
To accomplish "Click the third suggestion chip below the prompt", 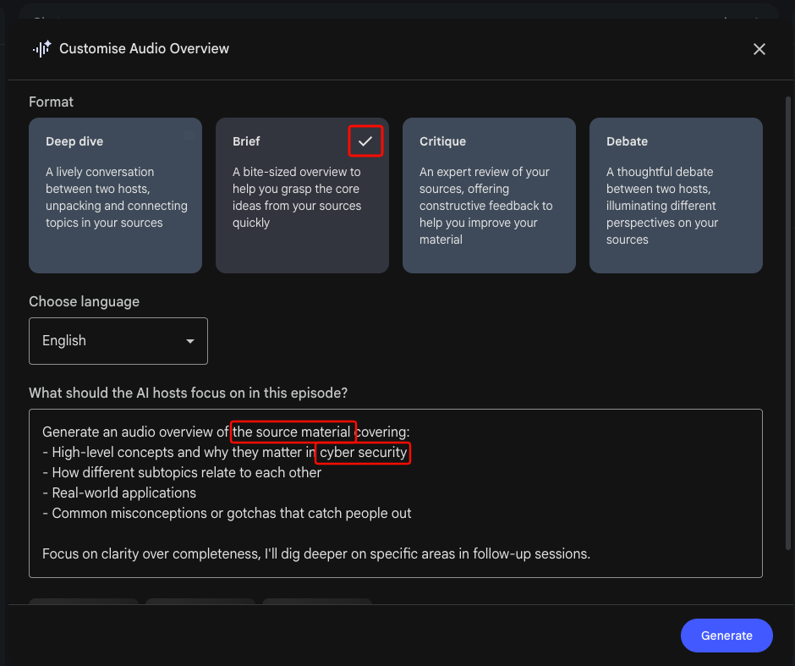I will [x=316, y=602].
